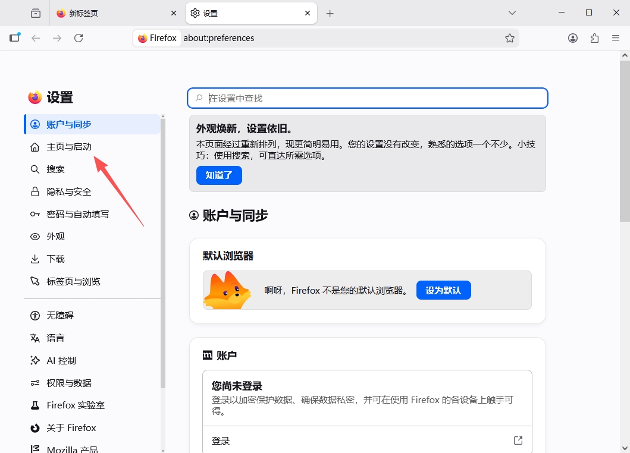
Task: Click the lock icon beside 隐私与安全
Action: pos(35,191)
